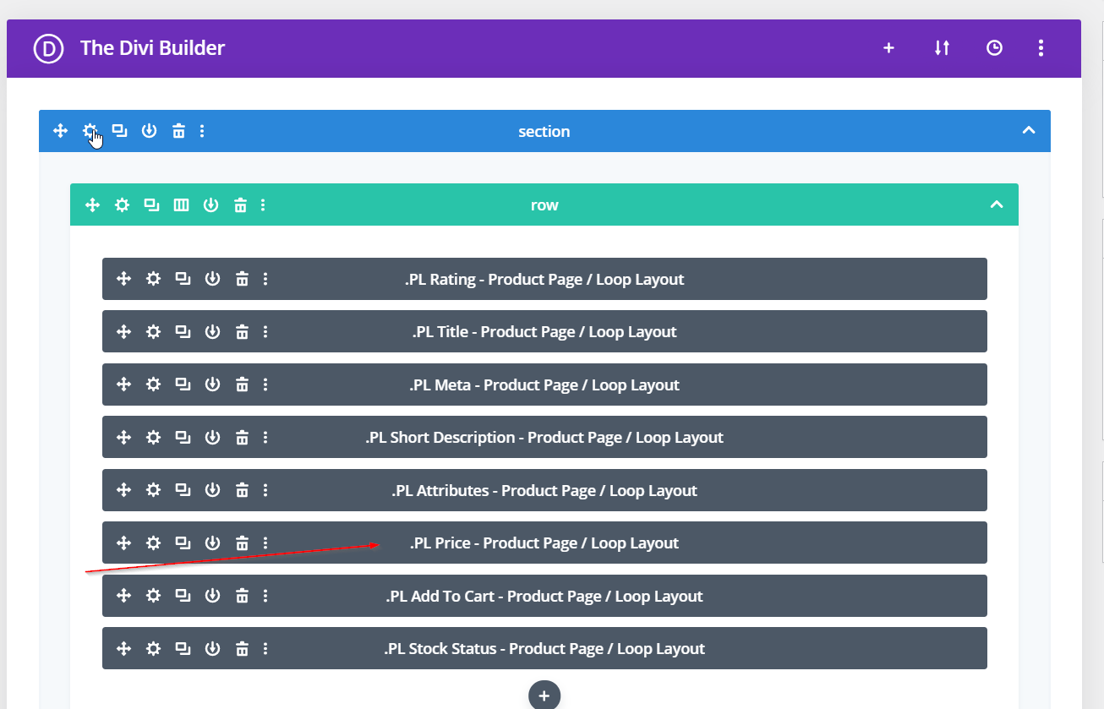
Task: Click move handle on PL Meta module
Action: [x=123, y=384]
